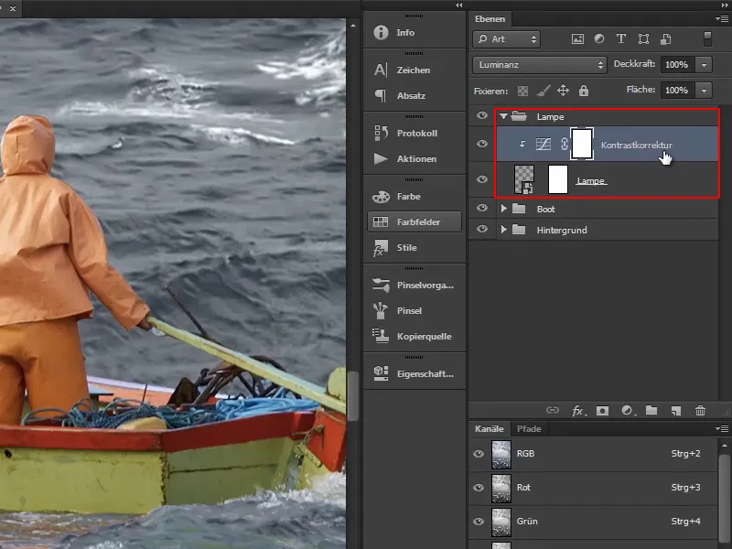Select the Lampe smart object thumbnail
This screenshot has width=732, height=549.
pos(523,179)
